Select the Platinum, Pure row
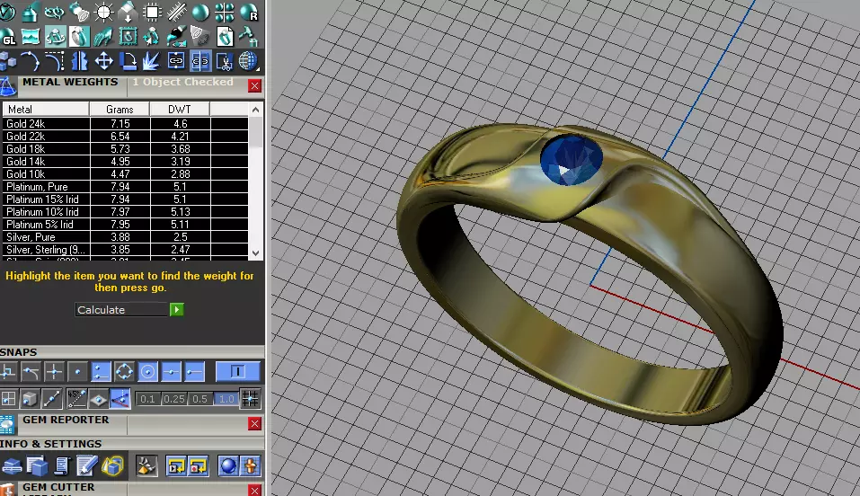This screenshot has width=860, height=496. (125, 187)
